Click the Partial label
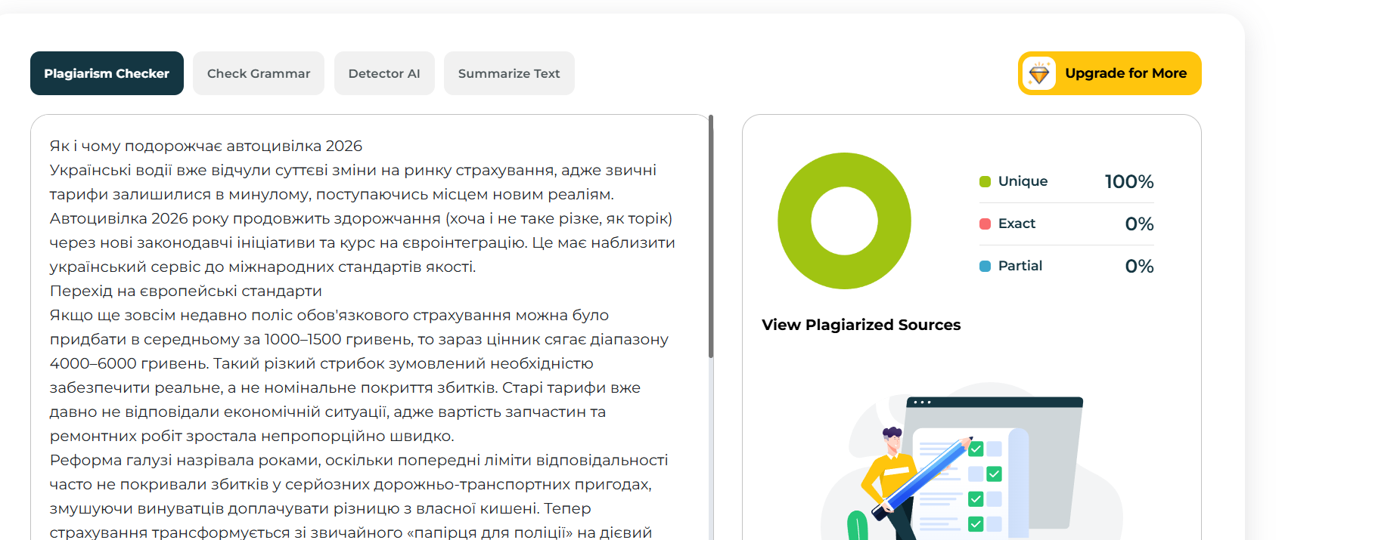1375x540 pixels. click(1020, 266)
